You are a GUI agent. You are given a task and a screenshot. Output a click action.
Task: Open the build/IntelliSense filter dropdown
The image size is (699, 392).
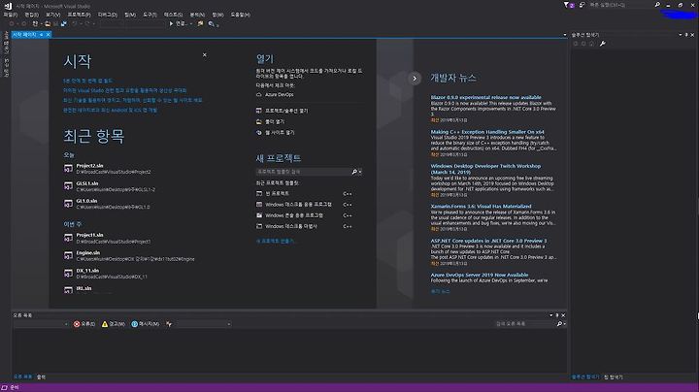click(x=203, y=324)
